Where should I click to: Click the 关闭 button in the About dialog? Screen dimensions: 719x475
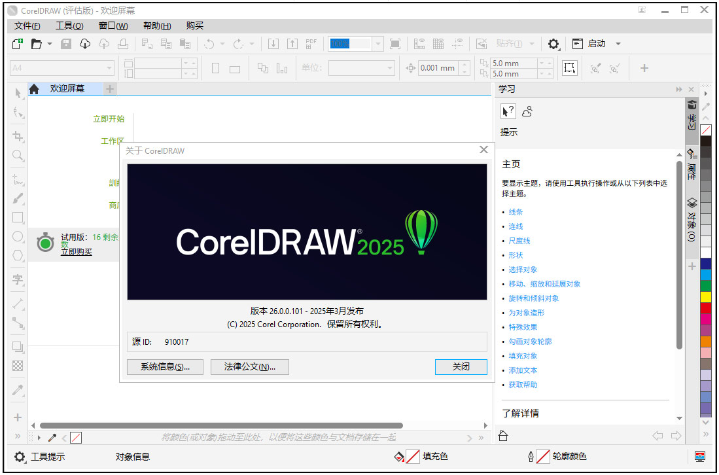(x=461, y=367)
